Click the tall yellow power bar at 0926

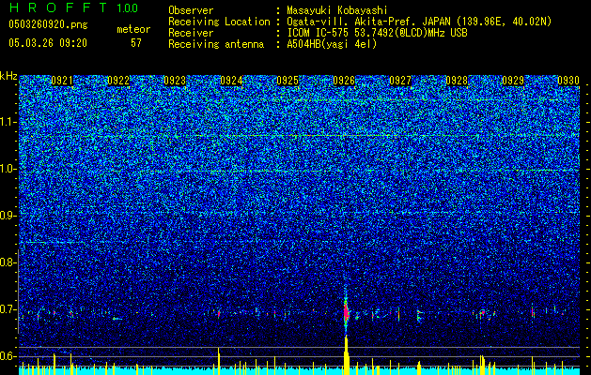[x=347, y=355]
